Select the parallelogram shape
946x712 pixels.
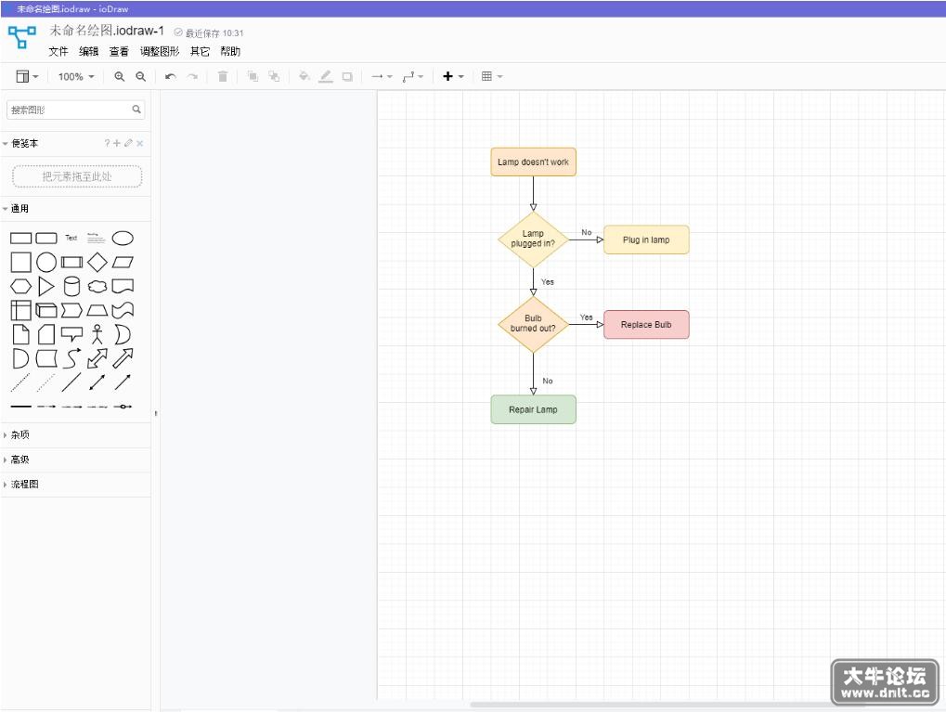[123, 263]
